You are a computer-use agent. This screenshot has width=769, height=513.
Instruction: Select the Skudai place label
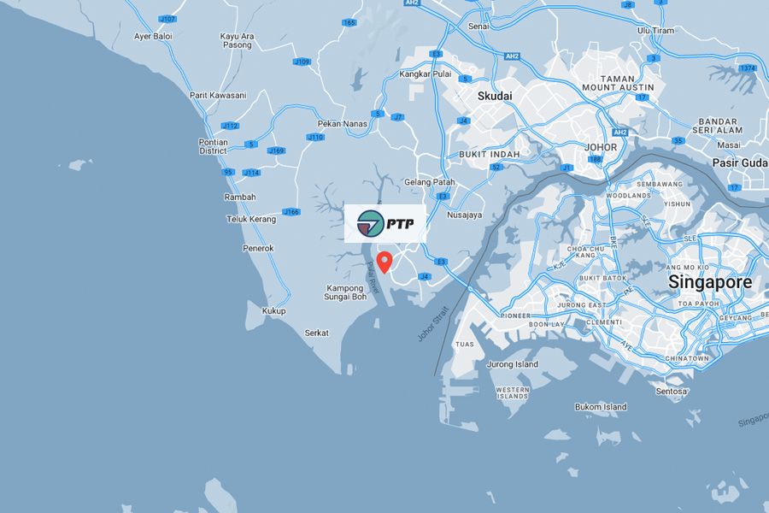click(x=495, y=97)
